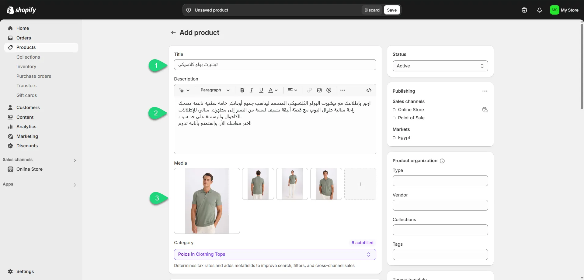Viewport: 584px width, 280px height.
Task: Open the insert image icon in editor
Action: 319,90
